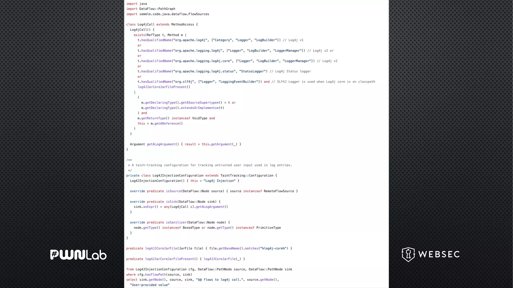
Task: Click the isSink override predicate
Action: click(172, 201)
